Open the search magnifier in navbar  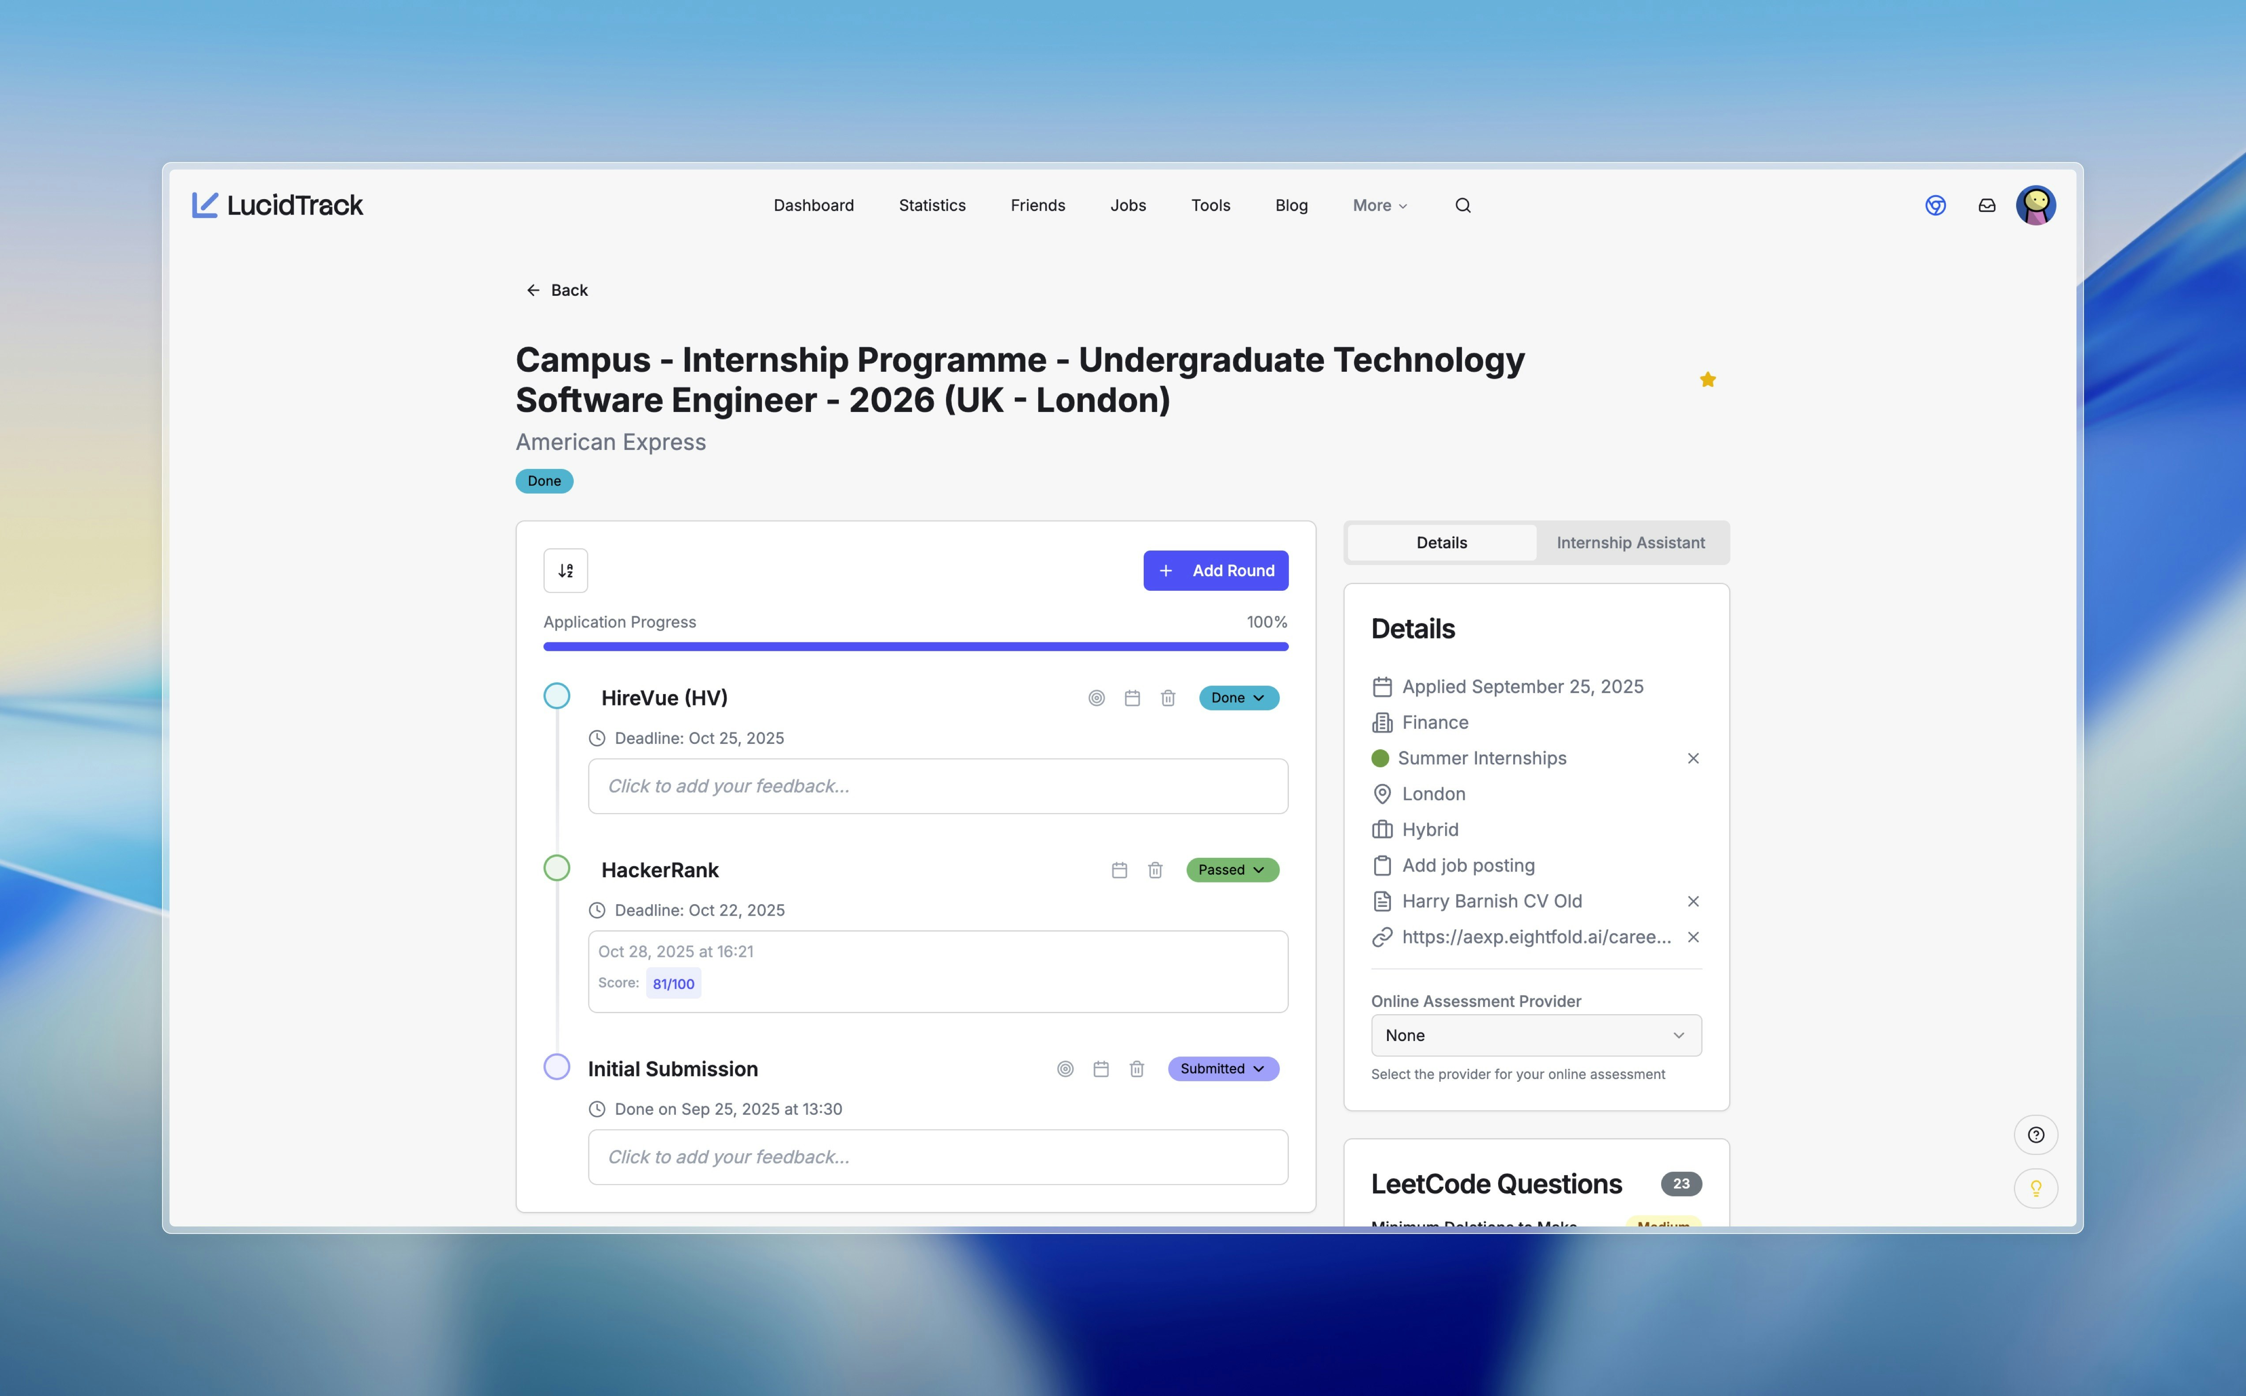(x=1462, y=205)
